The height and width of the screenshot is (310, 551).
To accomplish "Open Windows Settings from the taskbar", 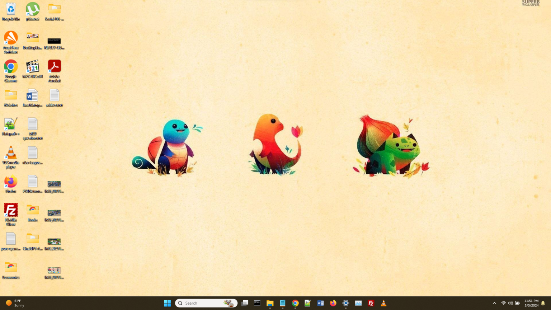I will click(345, 303).
